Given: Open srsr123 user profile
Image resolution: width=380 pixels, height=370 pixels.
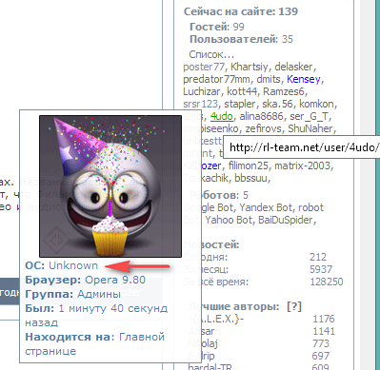Looking at the screenshot, I should coord(200,104).
